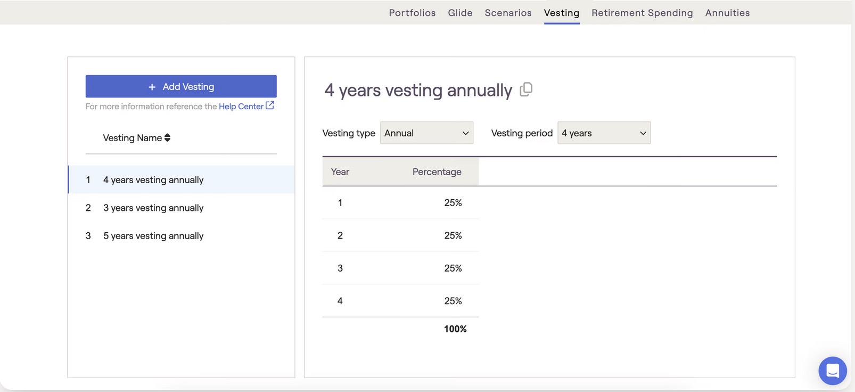855x392 pixels.
Task: Choose 3 years vesting annually in list
Action: coord(153,208)
